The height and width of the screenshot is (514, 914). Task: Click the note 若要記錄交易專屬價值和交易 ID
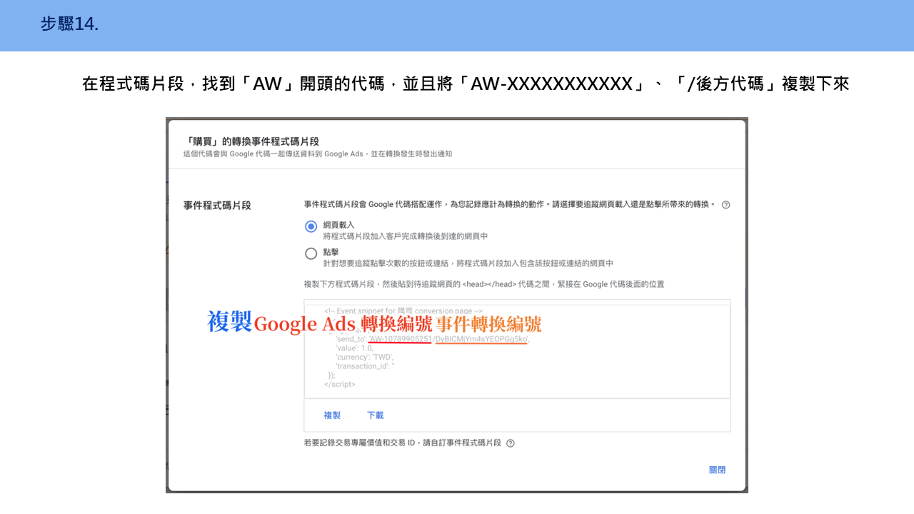[403, 443]
